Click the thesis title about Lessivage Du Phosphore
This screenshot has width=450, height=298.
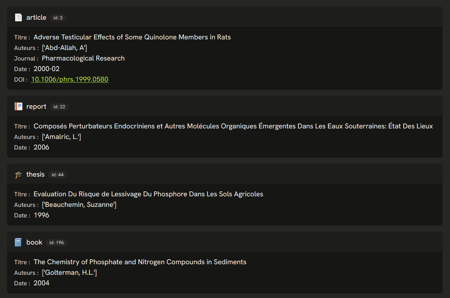pyautogui.click(x=148, y=194)
